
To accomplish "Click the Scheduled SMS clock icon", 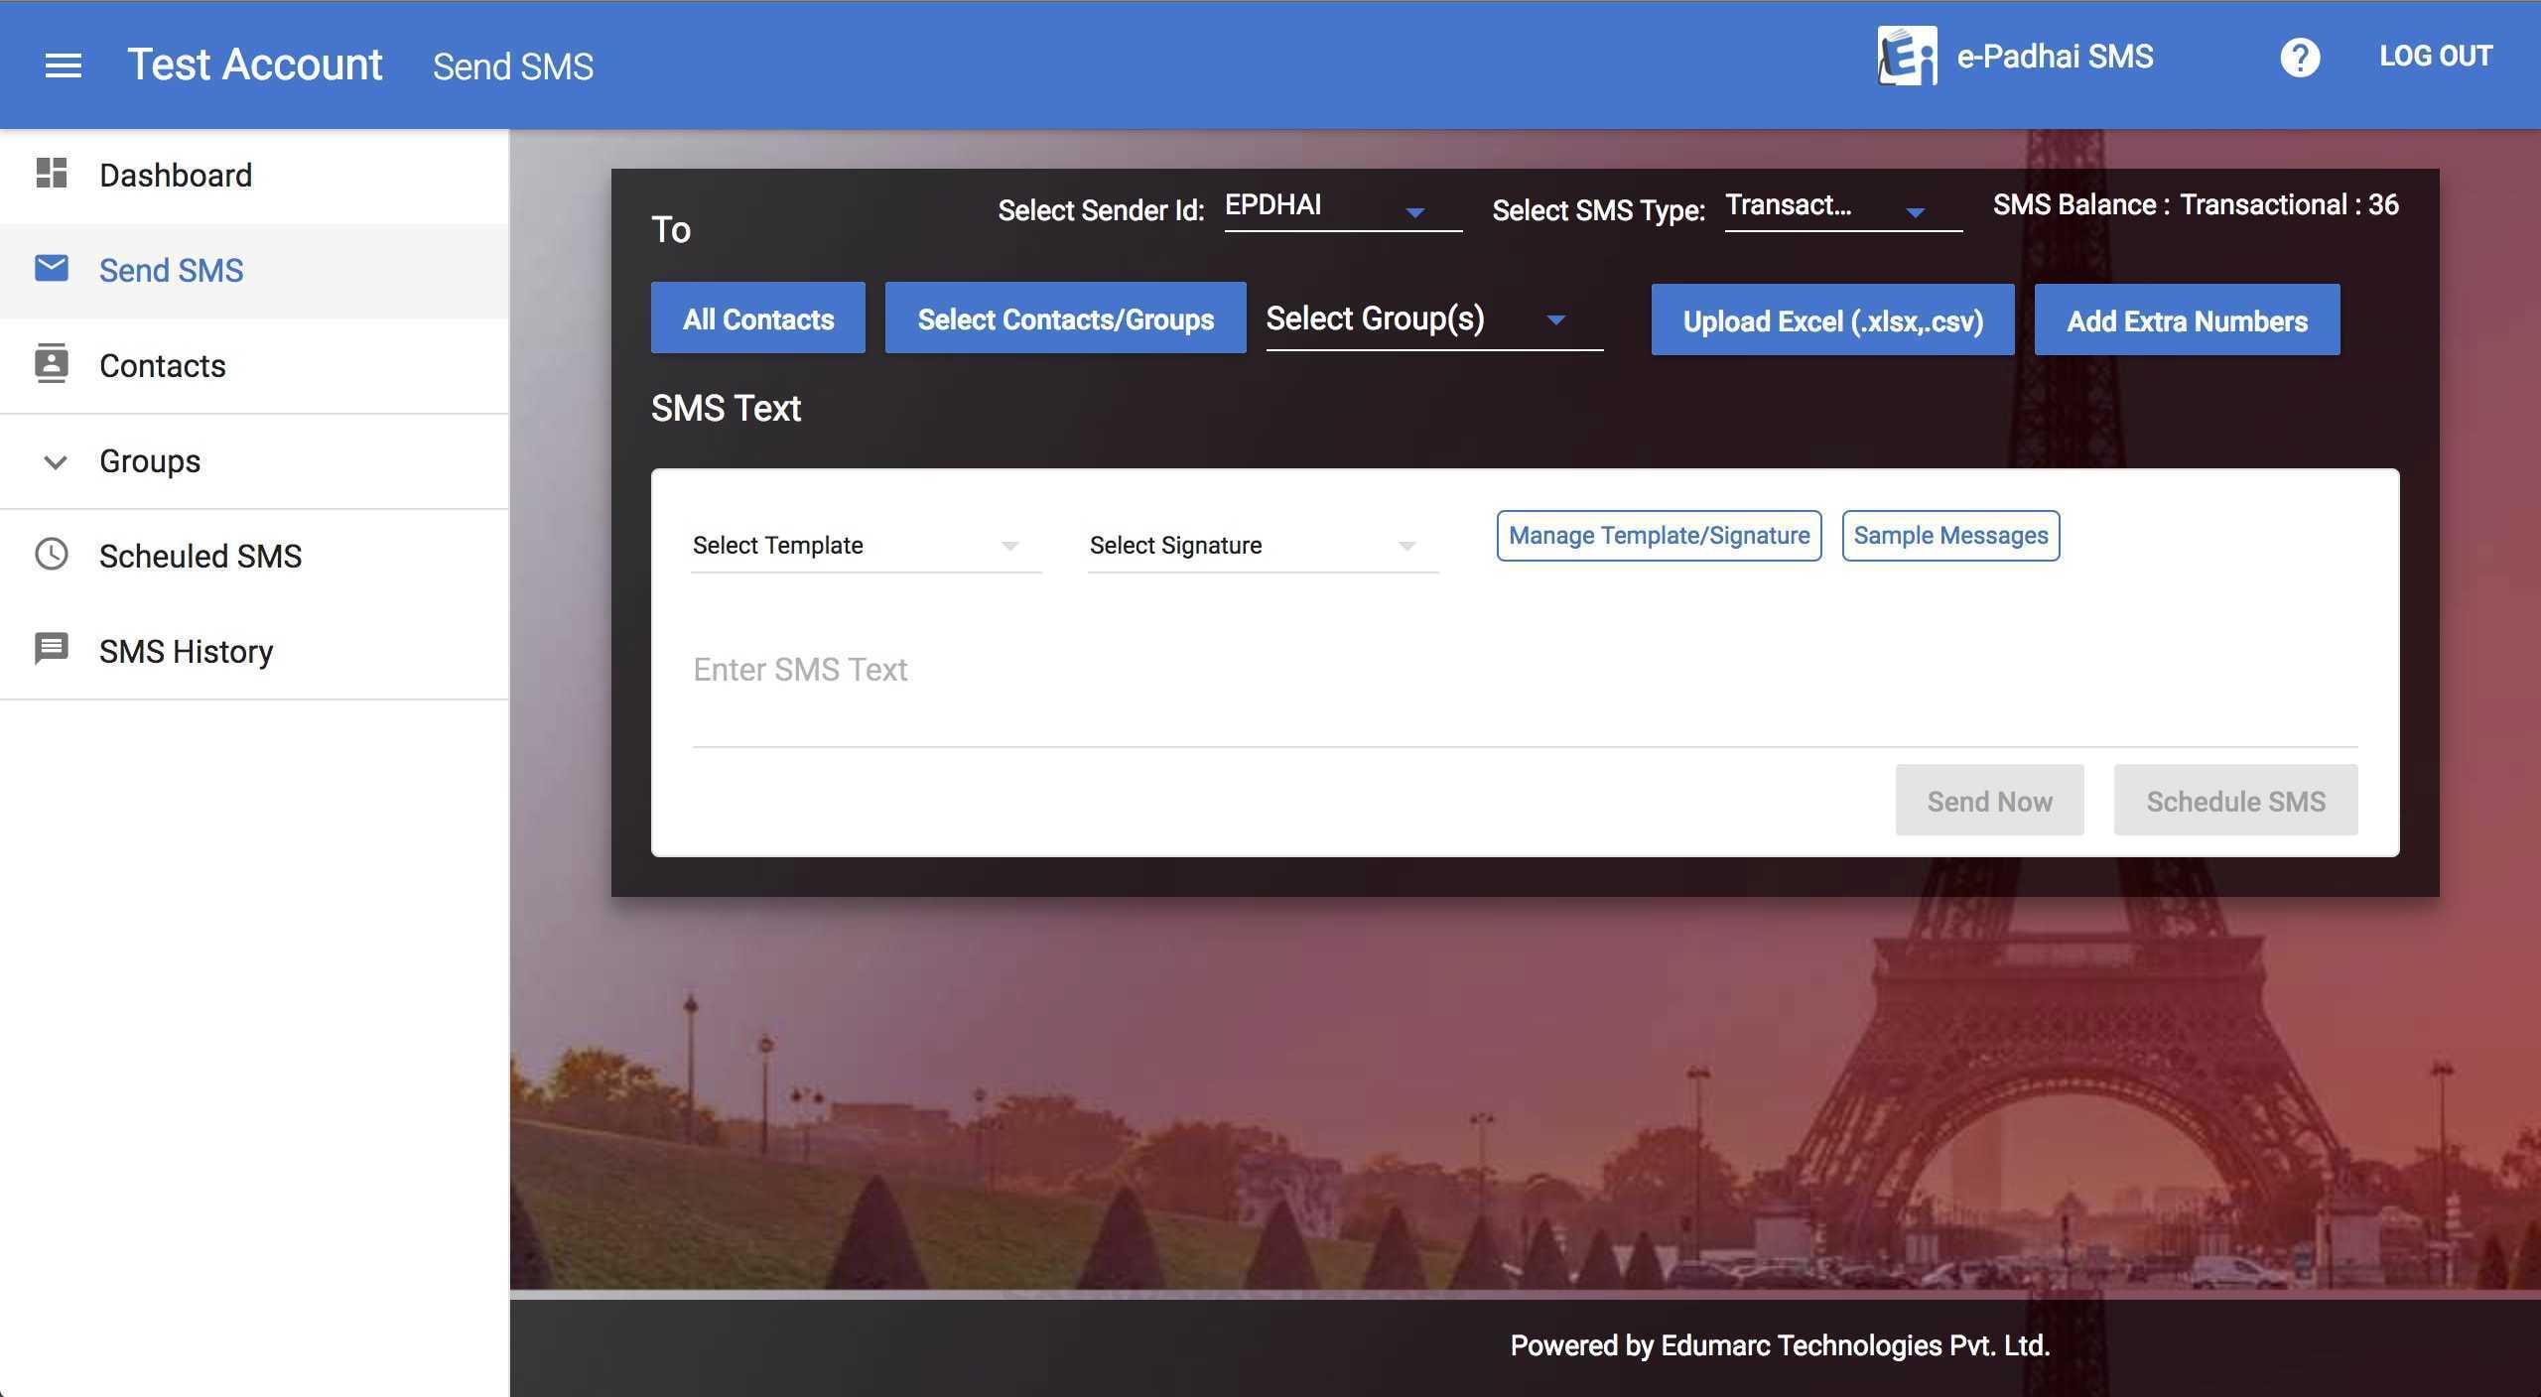I will pyautogui.click(x=52, y=555).
